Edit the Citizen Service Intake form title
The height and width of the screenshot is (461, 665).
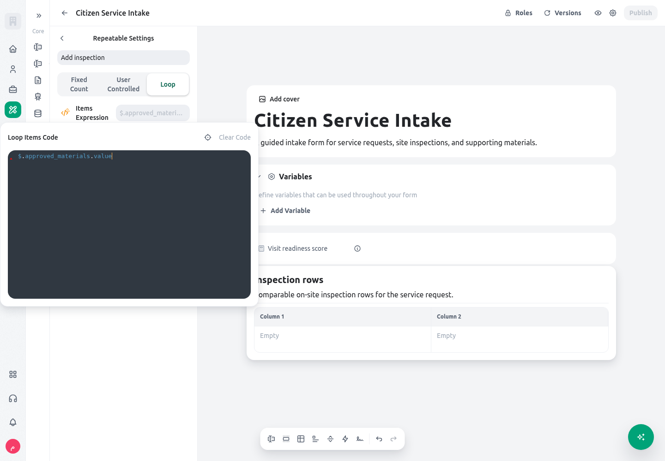353,120
